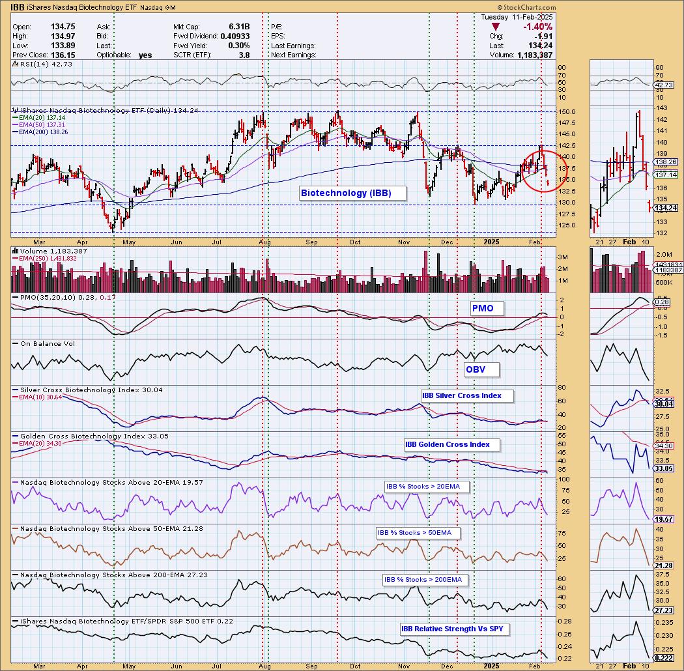The height and width of the screenshot is (671, 684).
Task: Click the 30.04 Silver Cross value tag
Action: 664,404
